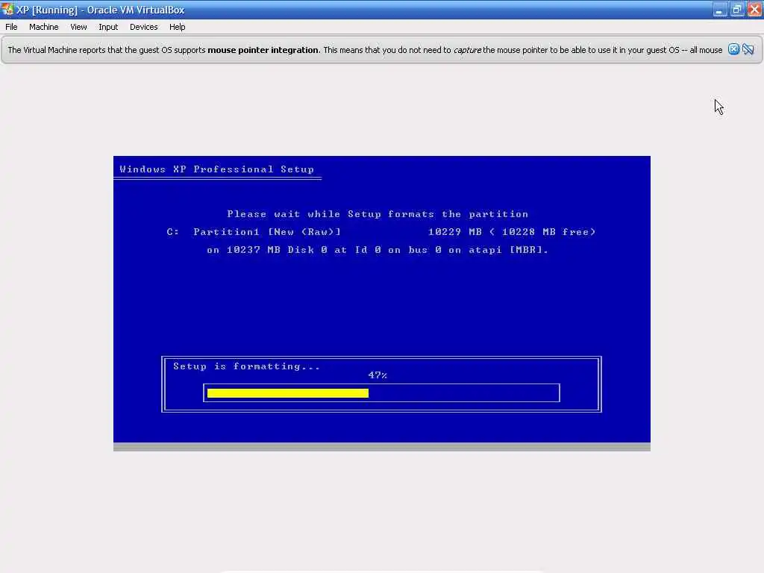Restore down the VirtualBox window
Screen dimensions: 764x573
pyautogui.click(x=736, y=10)
